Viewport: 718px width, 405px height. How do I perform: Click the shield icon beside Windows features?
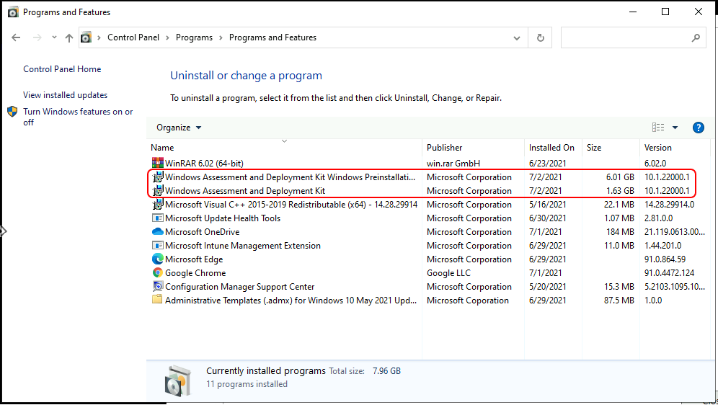(12, 111)
